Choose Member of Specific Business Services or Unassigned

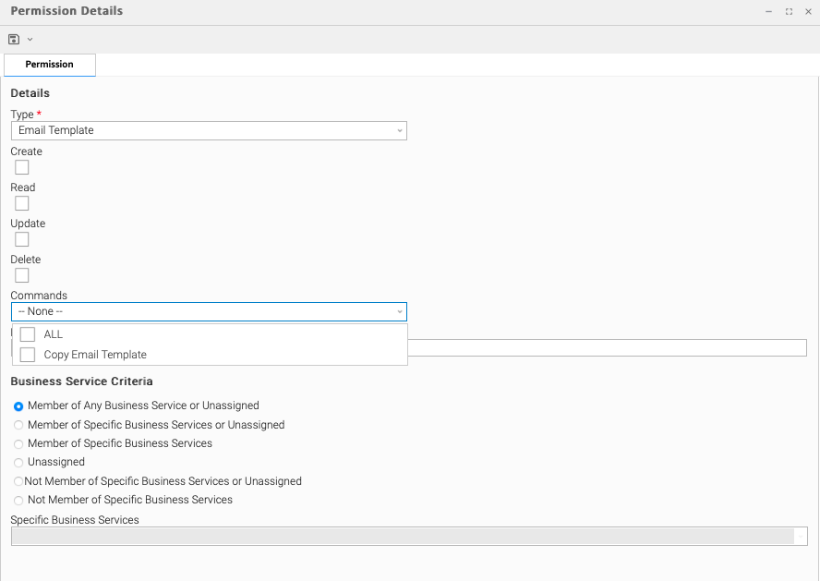[18, 426]
